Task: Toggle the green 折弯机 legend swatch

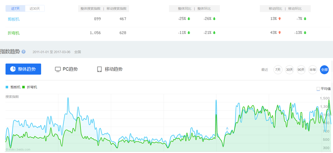Action: coord(24,87)
